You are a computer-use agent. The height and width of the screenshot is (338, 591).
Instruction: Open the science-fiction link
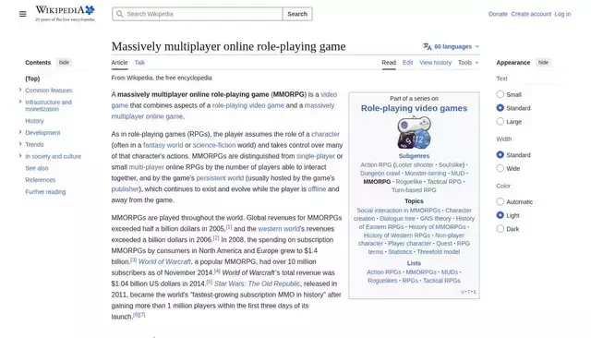pyautogui.click(x=214, y=145)
